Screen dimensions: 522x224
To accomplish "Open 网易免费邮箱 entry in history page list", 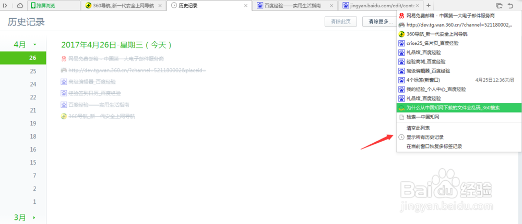I will point(116,59).
